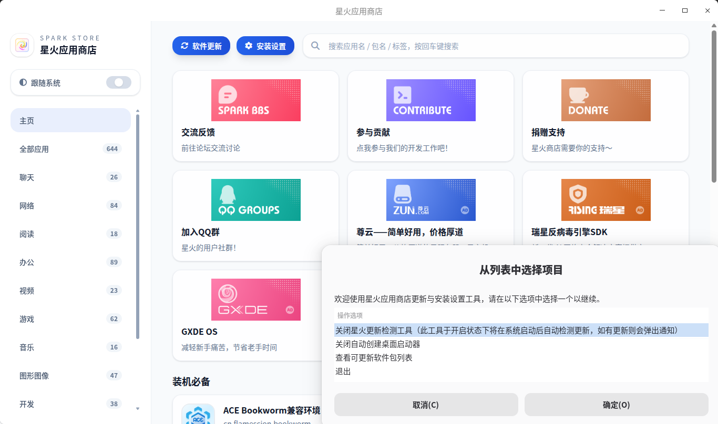
Task: Open the ZUN cloud banner image
Action: (431, 200)
